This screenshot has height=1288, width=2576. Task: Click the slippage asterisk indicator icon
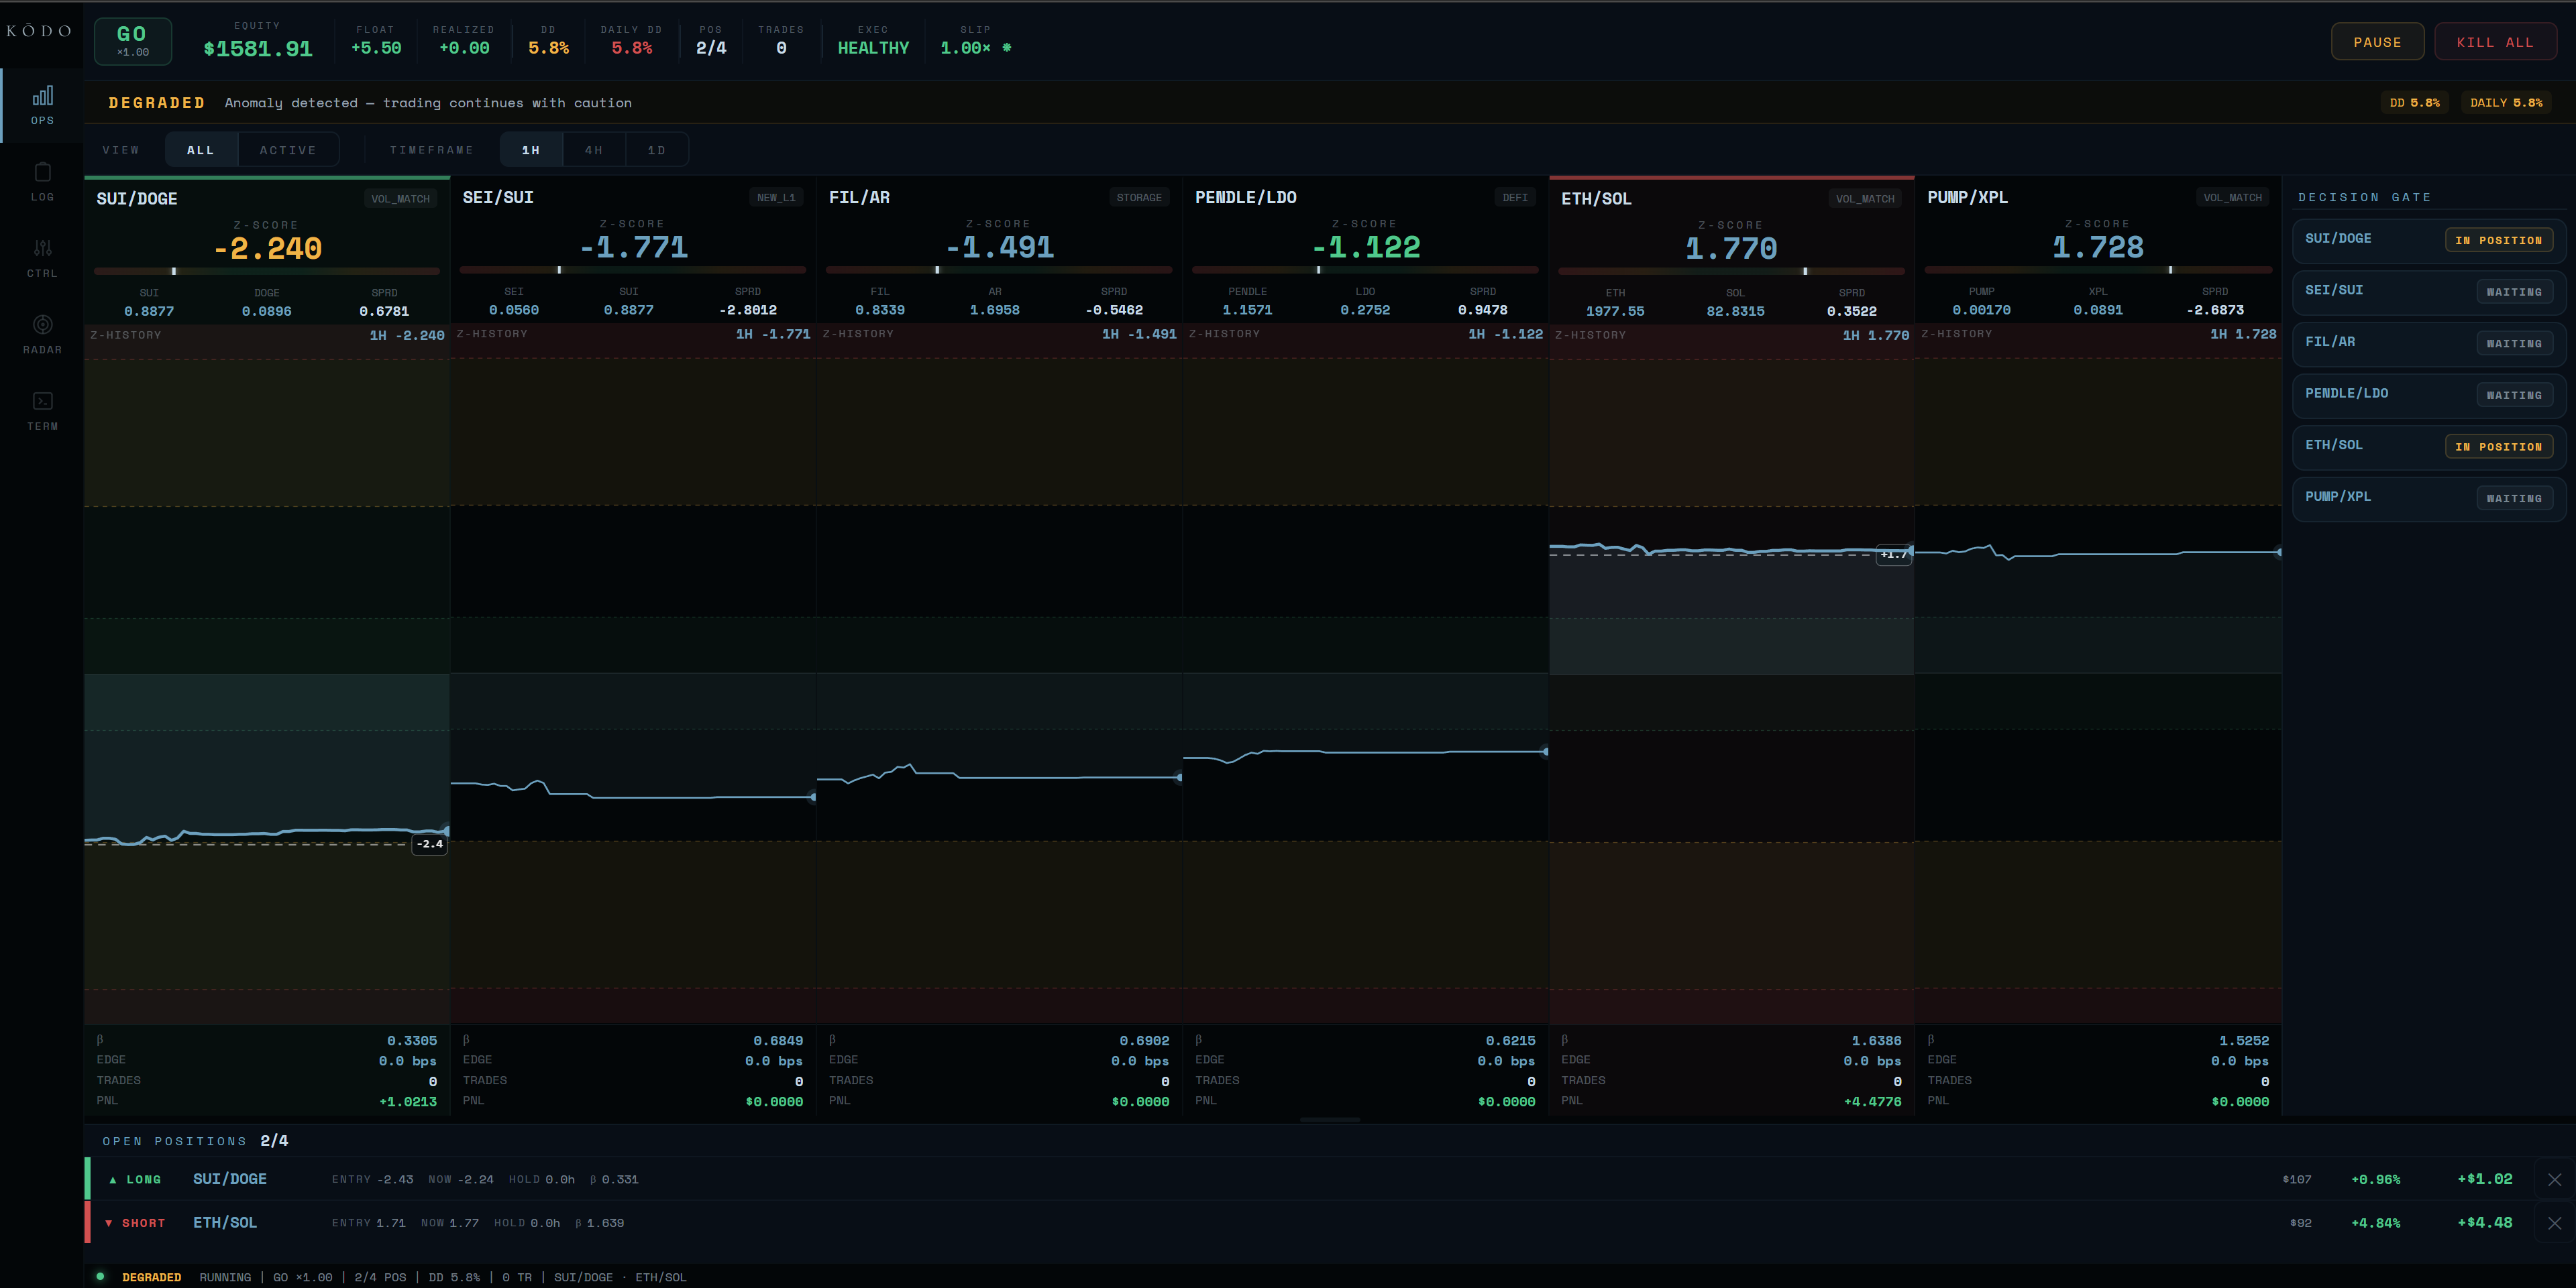point(1007,48)
